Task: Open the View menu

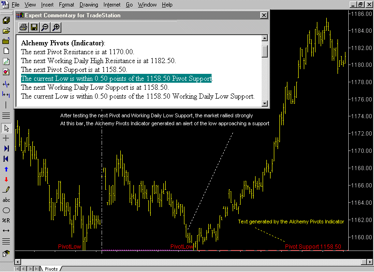Action: point(30,5)
